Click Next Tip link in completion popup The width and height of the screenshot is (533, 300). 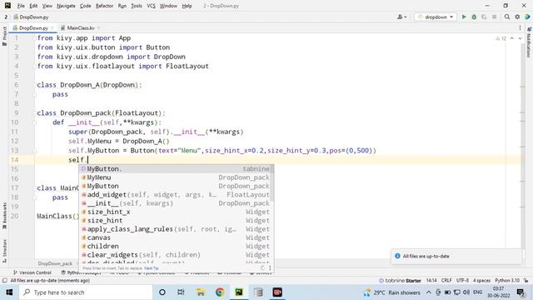(152, 268)
